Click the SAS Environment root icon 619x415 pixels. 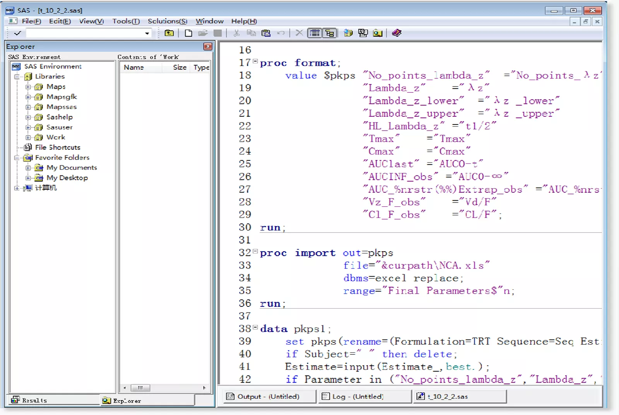pyautogui.click(x=16, y=66)
